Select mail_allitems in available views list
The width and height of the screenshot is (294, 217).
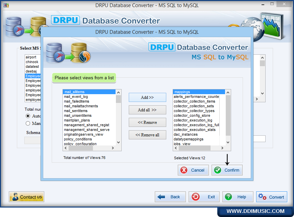tap(89, 92)
